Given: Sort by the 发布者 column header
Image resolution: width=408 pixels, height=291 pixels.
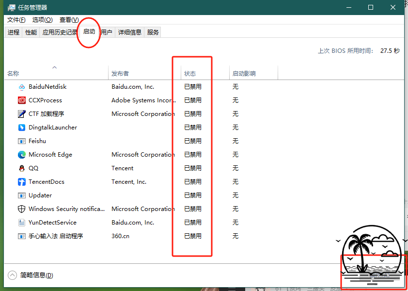Looking at the screenshot, I should [145, 73].
